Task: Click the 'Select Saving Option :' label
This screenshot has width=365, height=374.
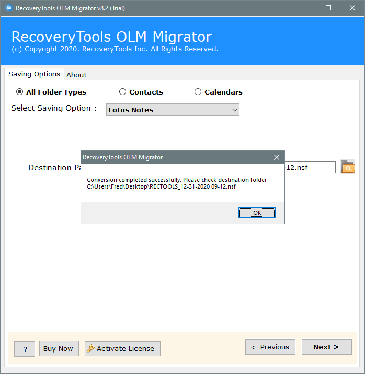Action: pos(54,108)
